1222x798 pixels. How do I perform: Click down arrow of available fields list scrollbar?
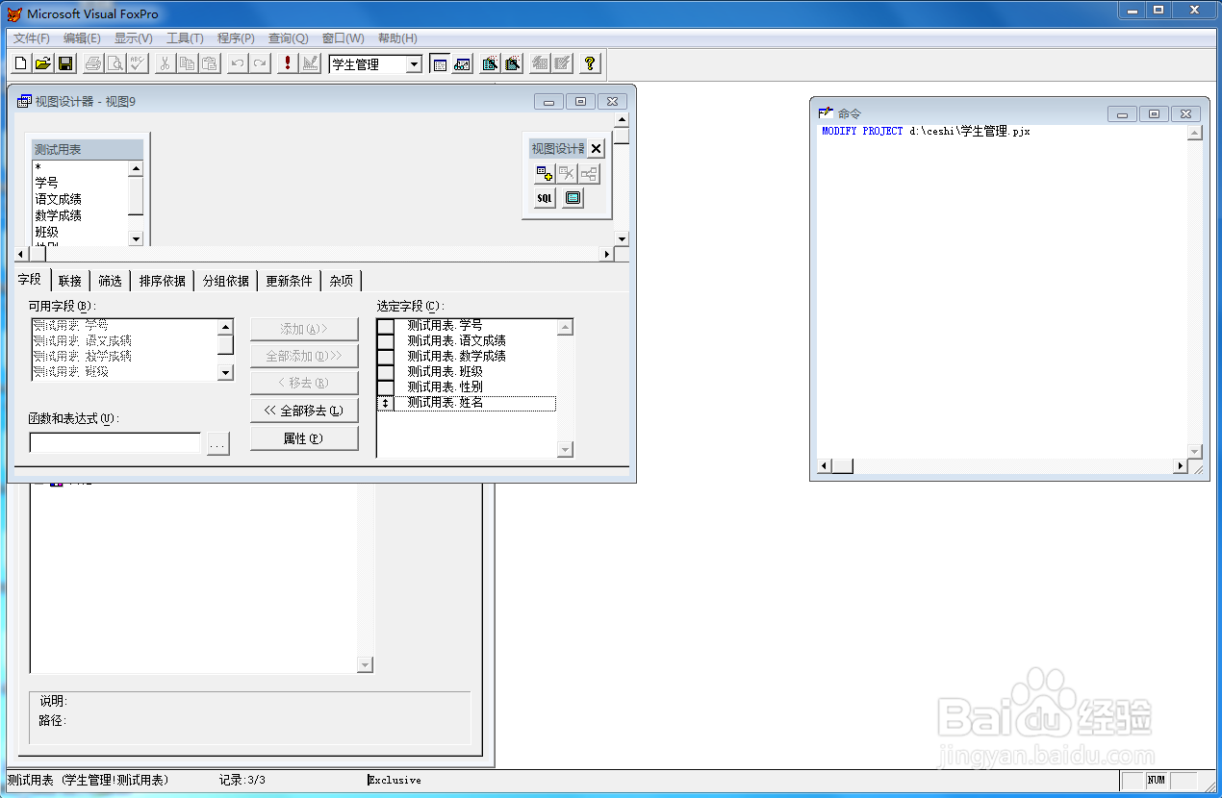pos(225,373)
